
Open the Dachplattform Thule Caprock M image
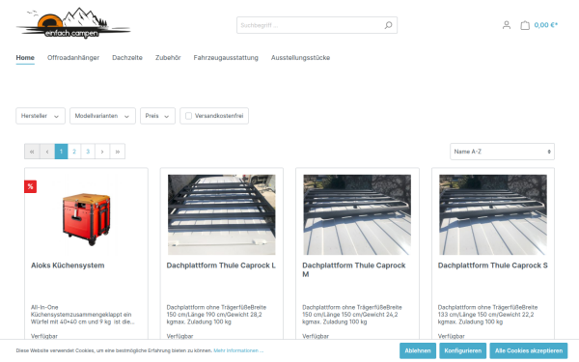357,214
